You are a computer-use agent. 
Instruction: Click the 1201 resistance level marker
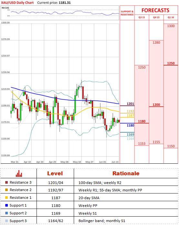[130, 104]
